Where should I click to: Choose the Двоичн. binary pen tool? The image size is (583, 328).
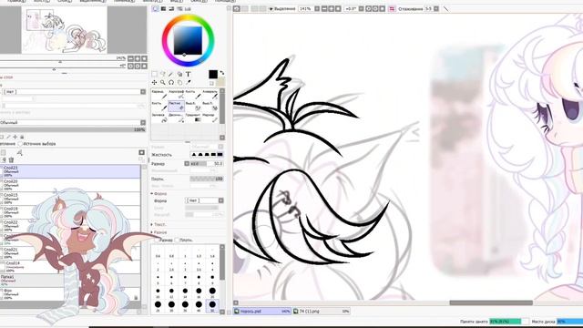coord(176,118)
